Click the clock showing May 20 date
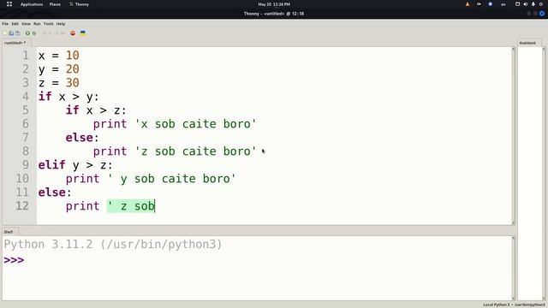This screenshot has width=548, height=308. pyautogui.click(x=274, y=4)
